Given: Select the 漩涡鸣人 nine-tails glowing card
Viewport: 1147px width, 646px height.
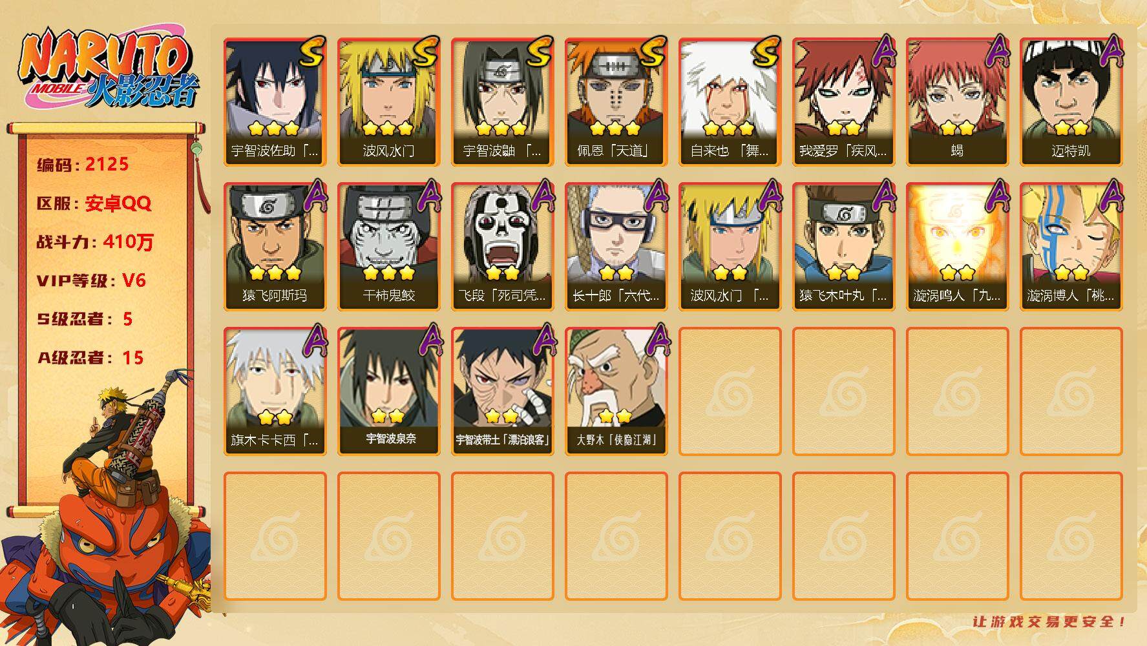Looking at the screenshot, I should point(957,247).
